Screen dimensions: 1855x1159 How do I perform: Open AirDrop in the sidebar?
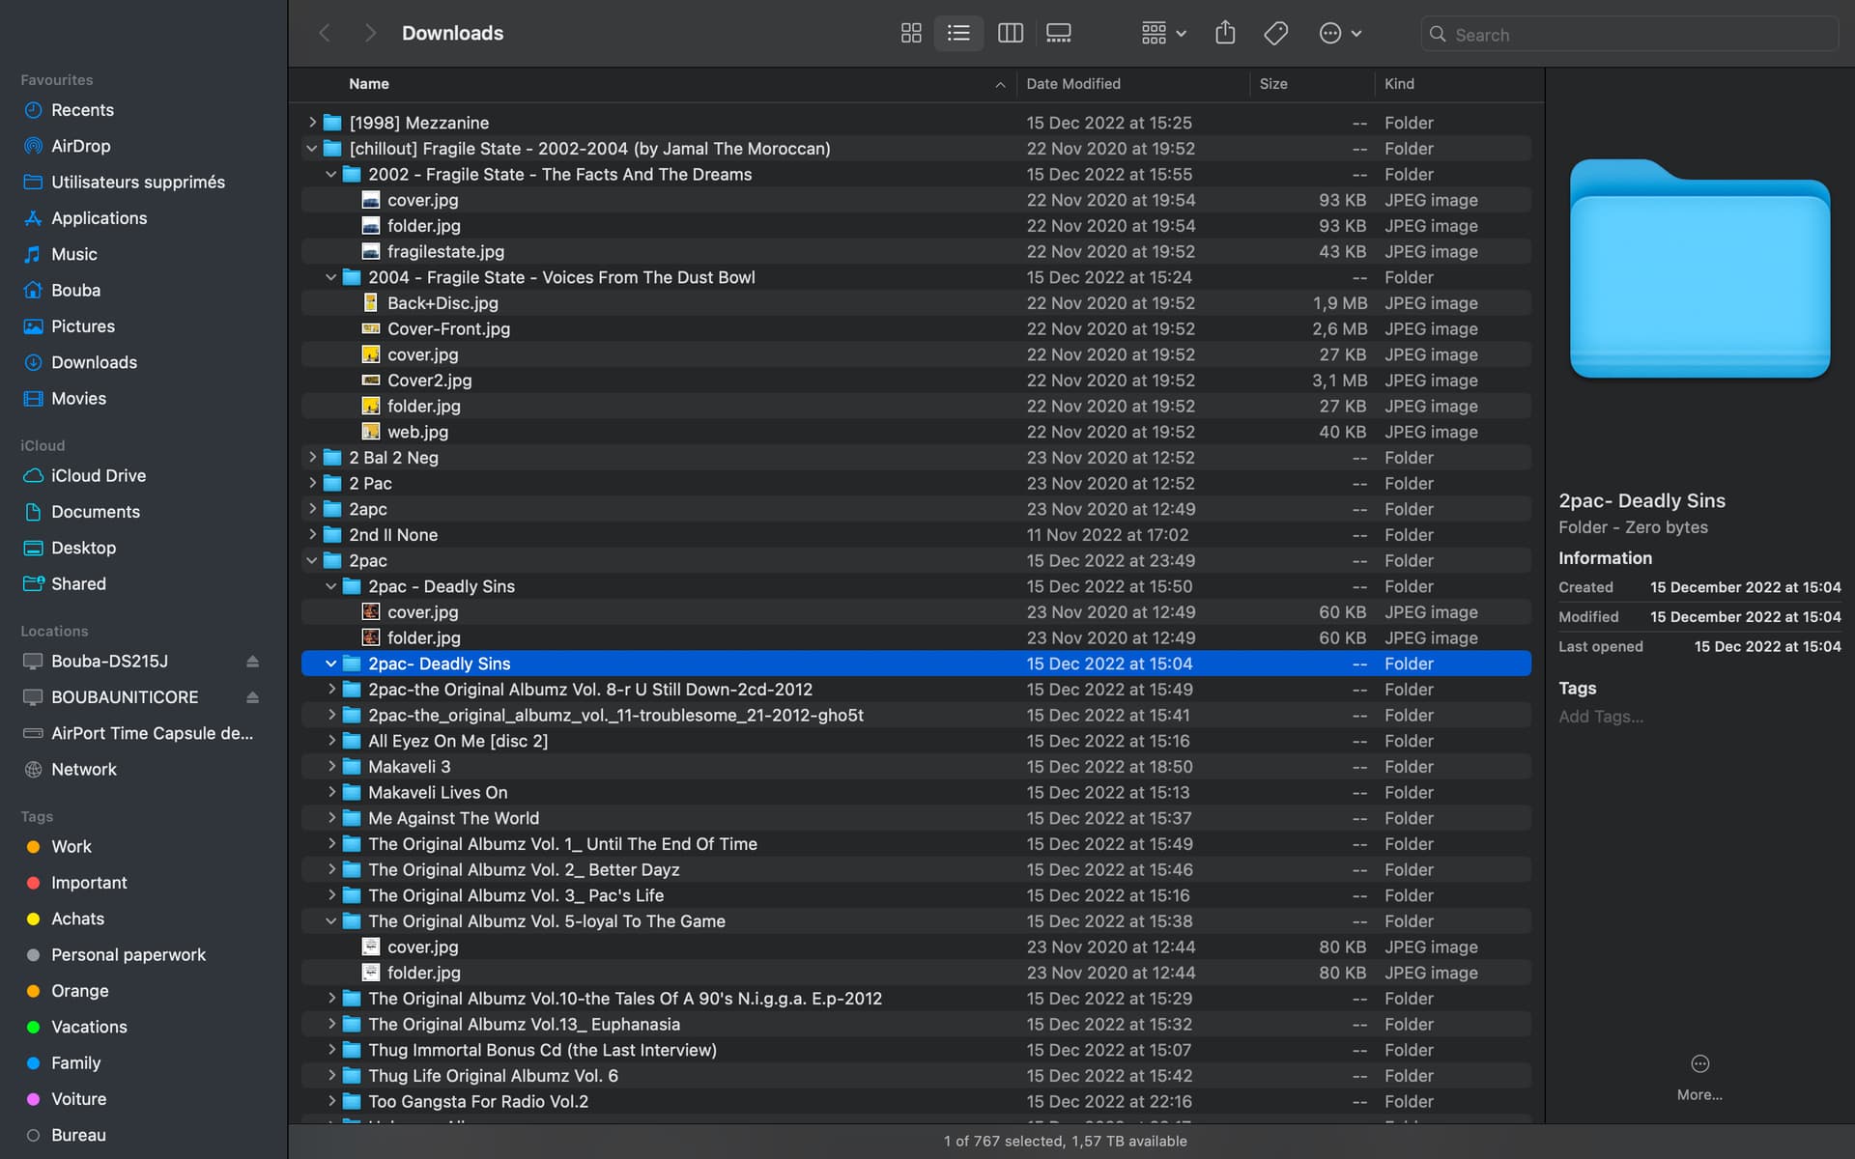(x=80, y=146)
